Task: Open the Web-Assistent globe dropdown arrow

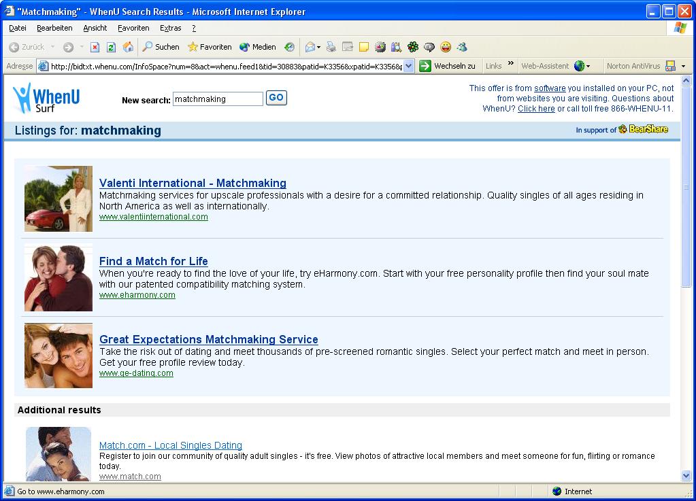Action: tap(589, 67)
